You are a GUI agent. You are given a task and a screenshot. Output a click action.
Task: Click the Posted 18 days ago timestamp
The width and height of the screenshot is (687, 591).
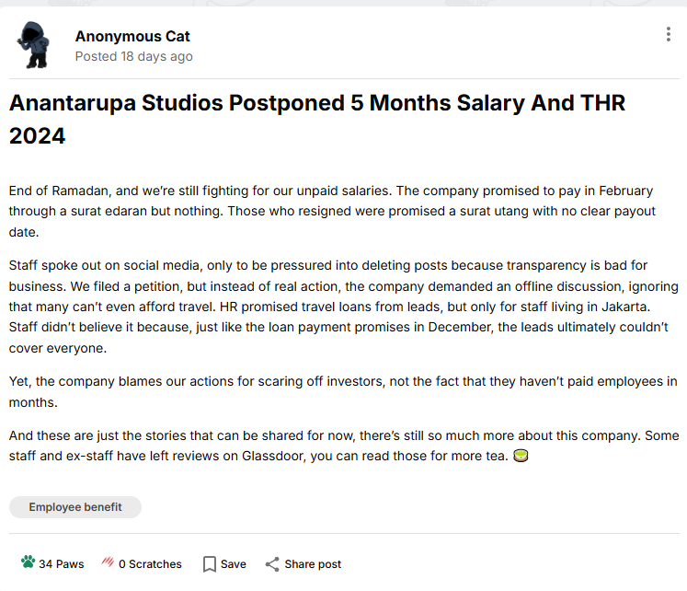click(133, 56)
